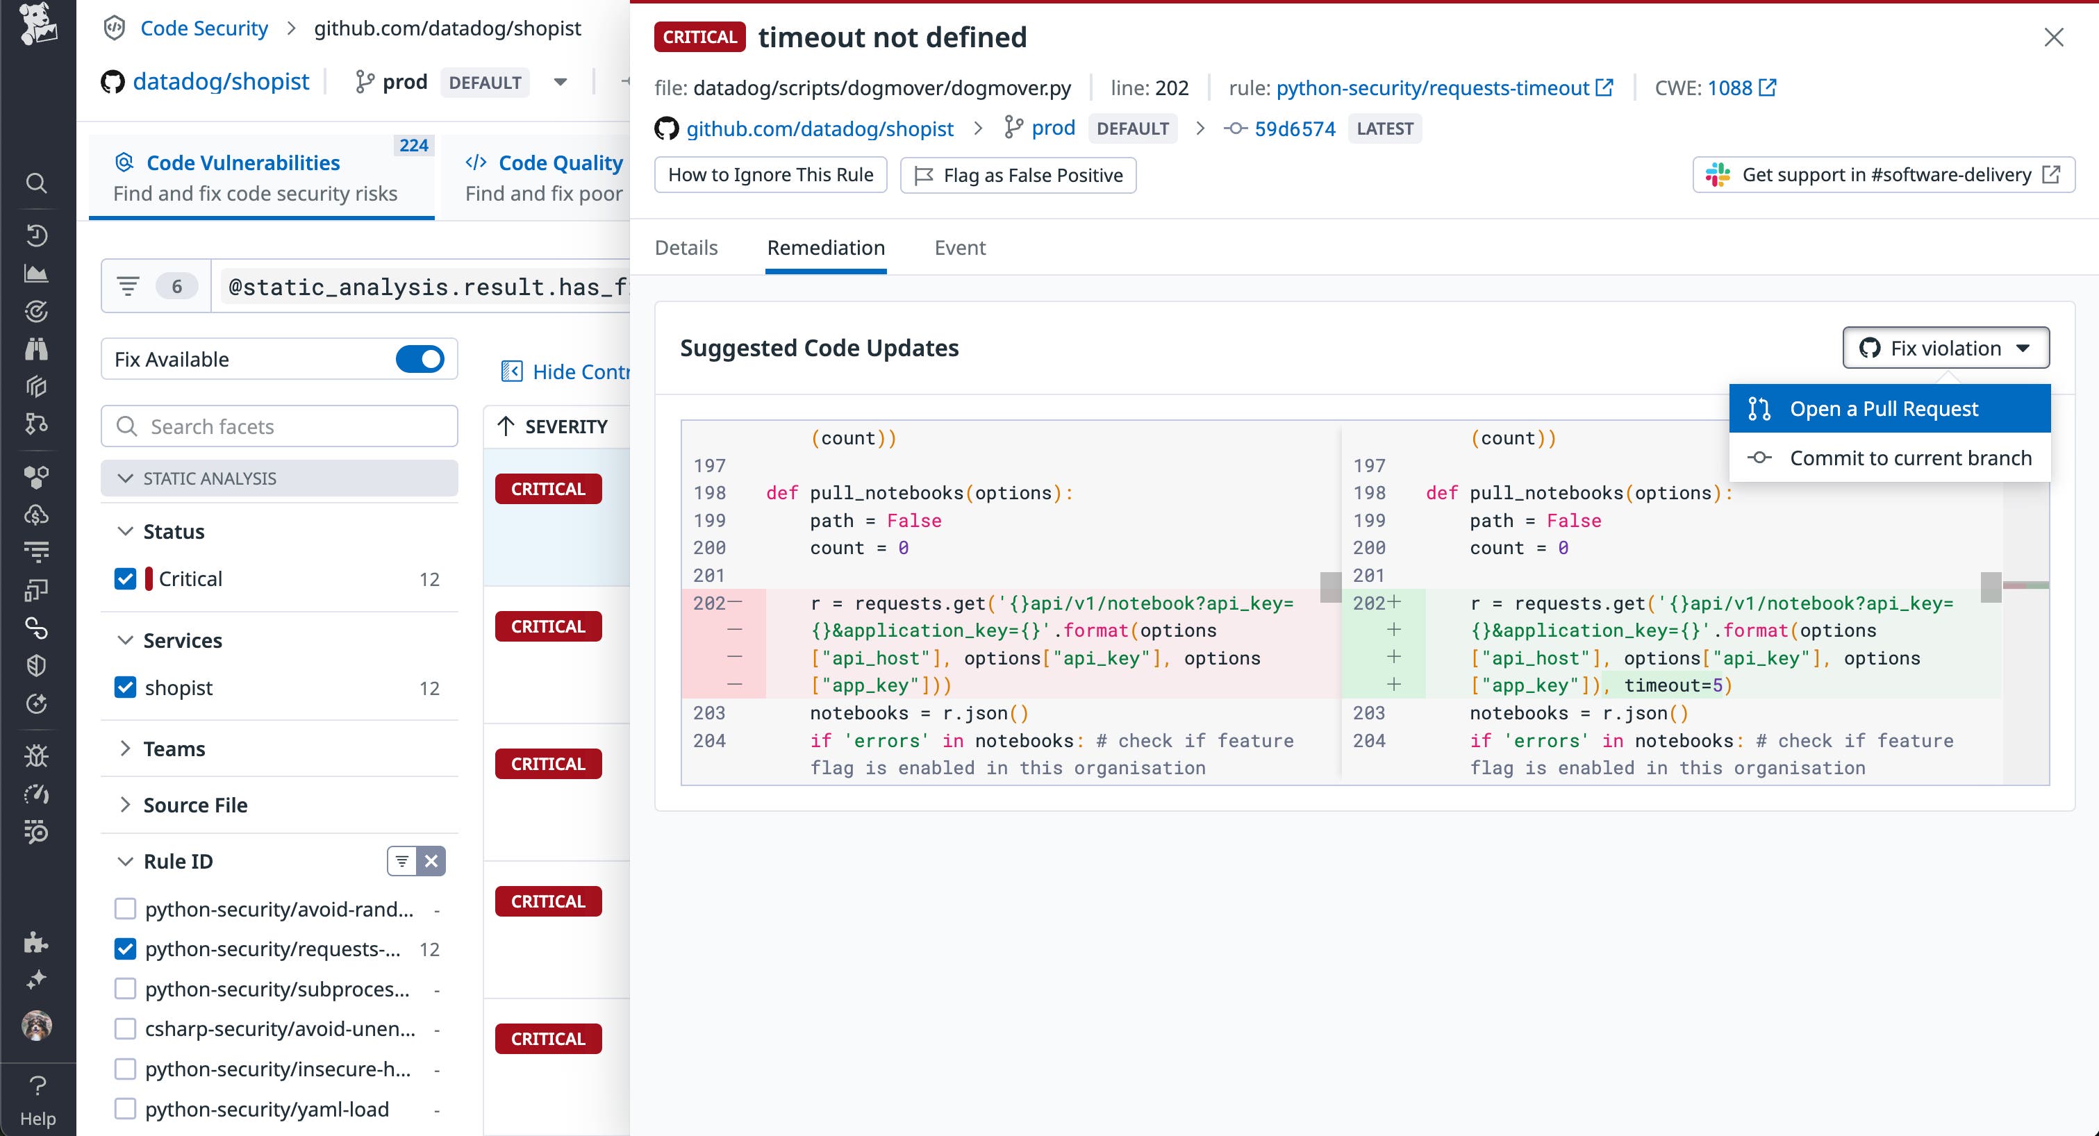Switch to the Details tab

686,248
